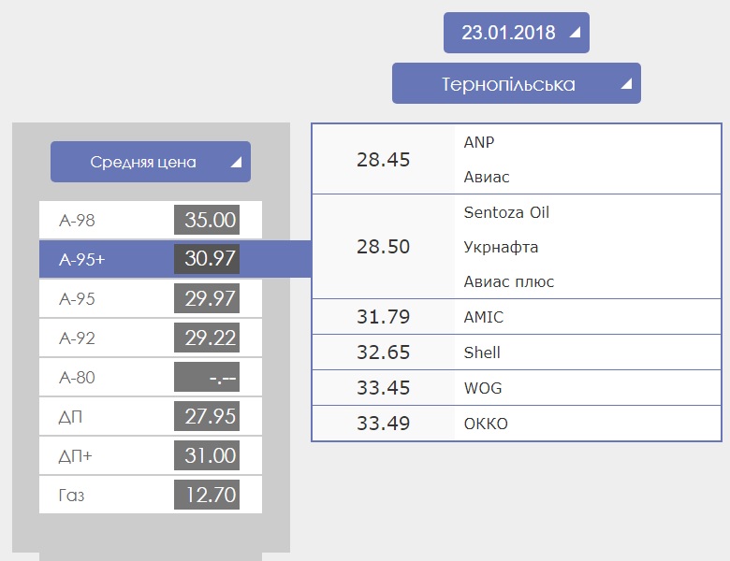Open the AMIC station row
The height and width of the screenshot is (561, 730).
[x=517, y=317]
